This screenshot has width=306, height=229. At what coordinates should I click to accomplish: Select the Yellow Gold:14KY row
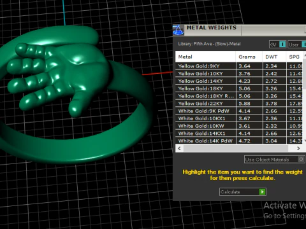(238, 81)
